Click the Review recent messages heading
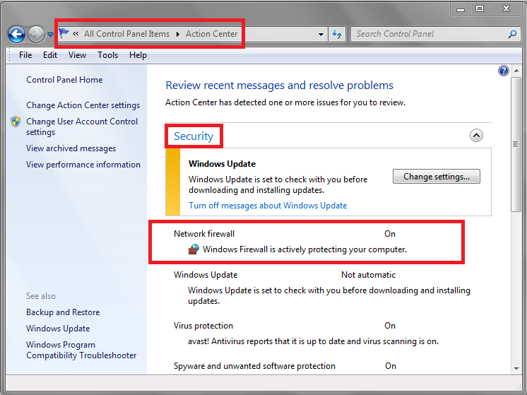Screen dimensions: 527x395 279,86
